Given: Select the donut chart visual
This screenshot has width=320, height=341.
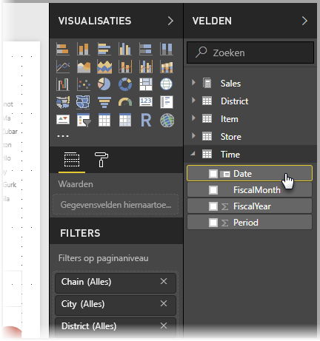Looking at the screenshot, I should tap(125, 84).
